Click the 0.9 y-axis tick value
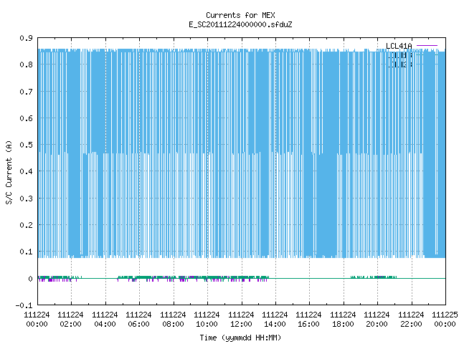 coord(26,38)
